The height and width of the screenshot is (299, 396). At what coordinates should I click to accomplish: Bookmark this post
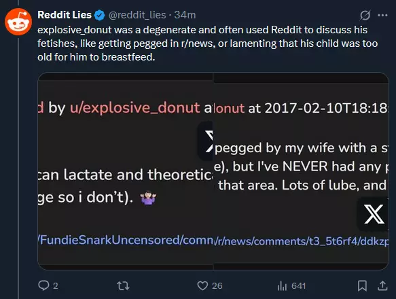[x=362, y=286]
